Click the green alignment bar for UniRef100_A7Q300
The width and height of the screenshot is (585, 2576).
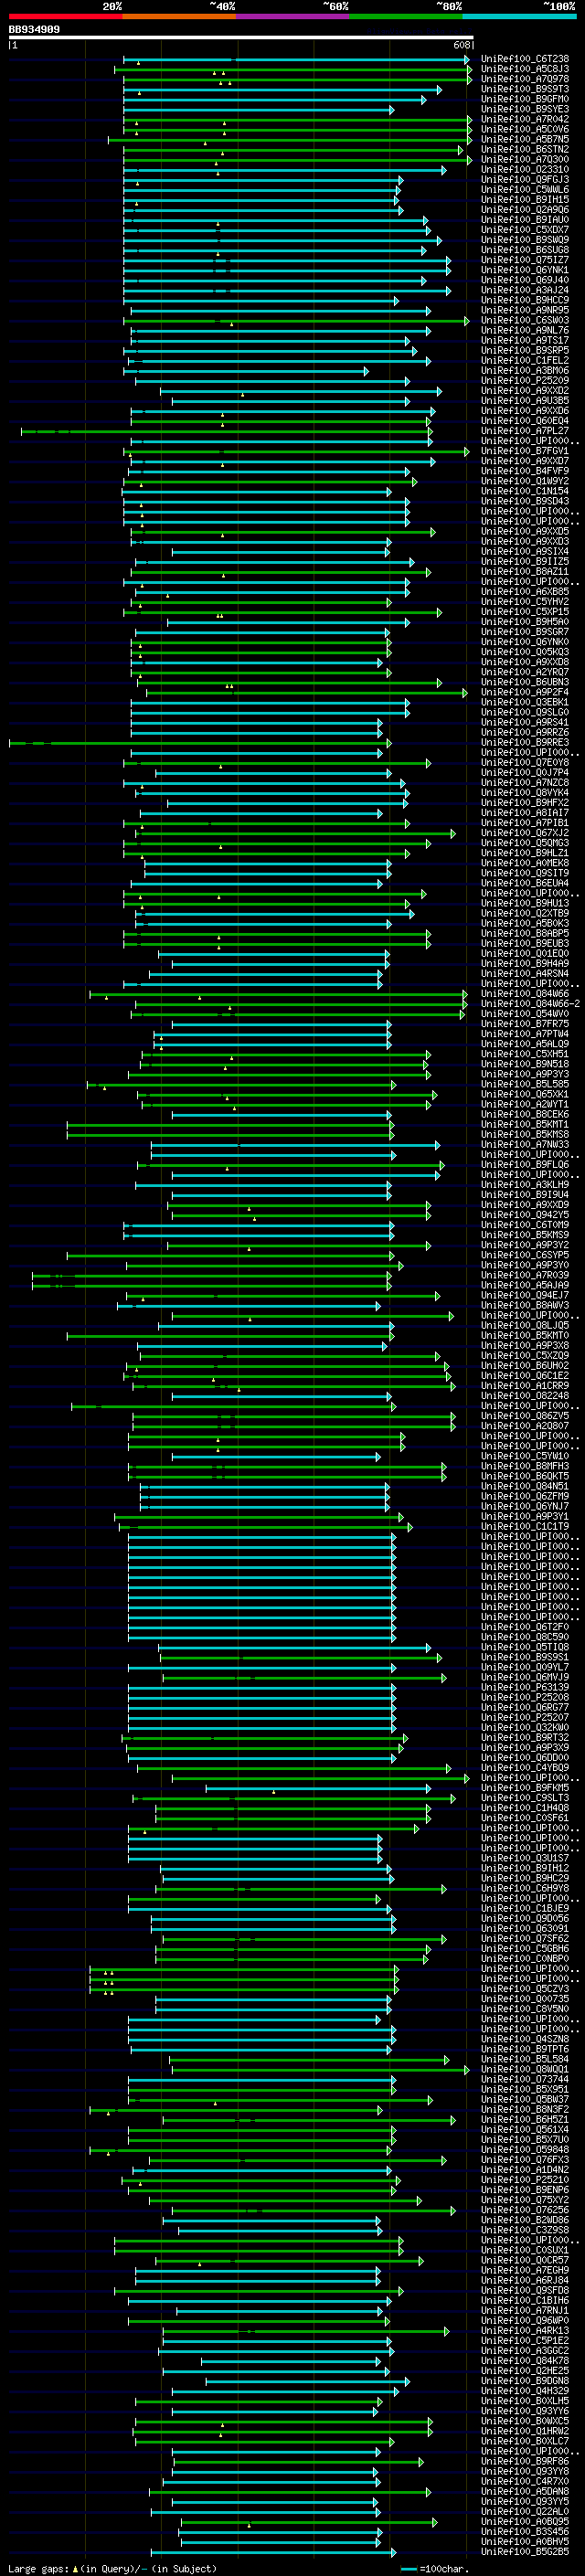click(296, 160)
